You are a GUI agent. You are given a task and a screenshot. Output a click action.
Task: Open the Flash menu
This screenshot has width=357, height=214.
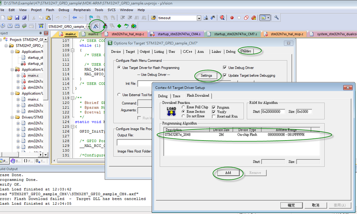pyautogui.click(x=50, y=10)
